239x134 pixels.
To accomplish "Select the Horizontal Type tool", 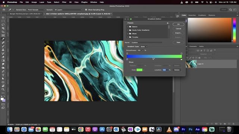I will pos(3,75).
